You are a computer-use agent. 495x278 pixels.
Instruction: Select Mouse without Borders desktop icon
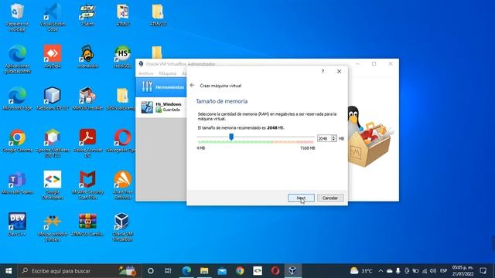[53, 227]
